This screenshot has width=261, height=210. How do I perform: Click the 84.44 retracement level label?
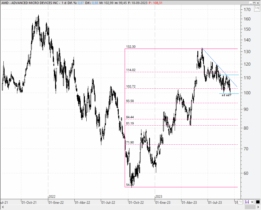[x=130, y=117]
